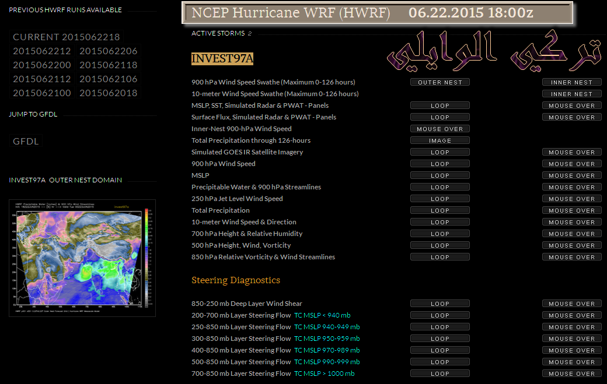Play LOOP for Precipitable Water & Streamlines
This screenshot has width=607, height=384.
pos(439,187)
